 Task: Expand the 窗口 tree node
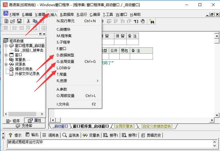click(6, 55)
